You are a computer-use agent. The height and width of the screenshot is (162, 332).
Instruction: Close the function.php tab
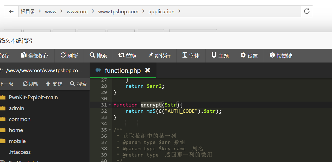coord(148,70)
